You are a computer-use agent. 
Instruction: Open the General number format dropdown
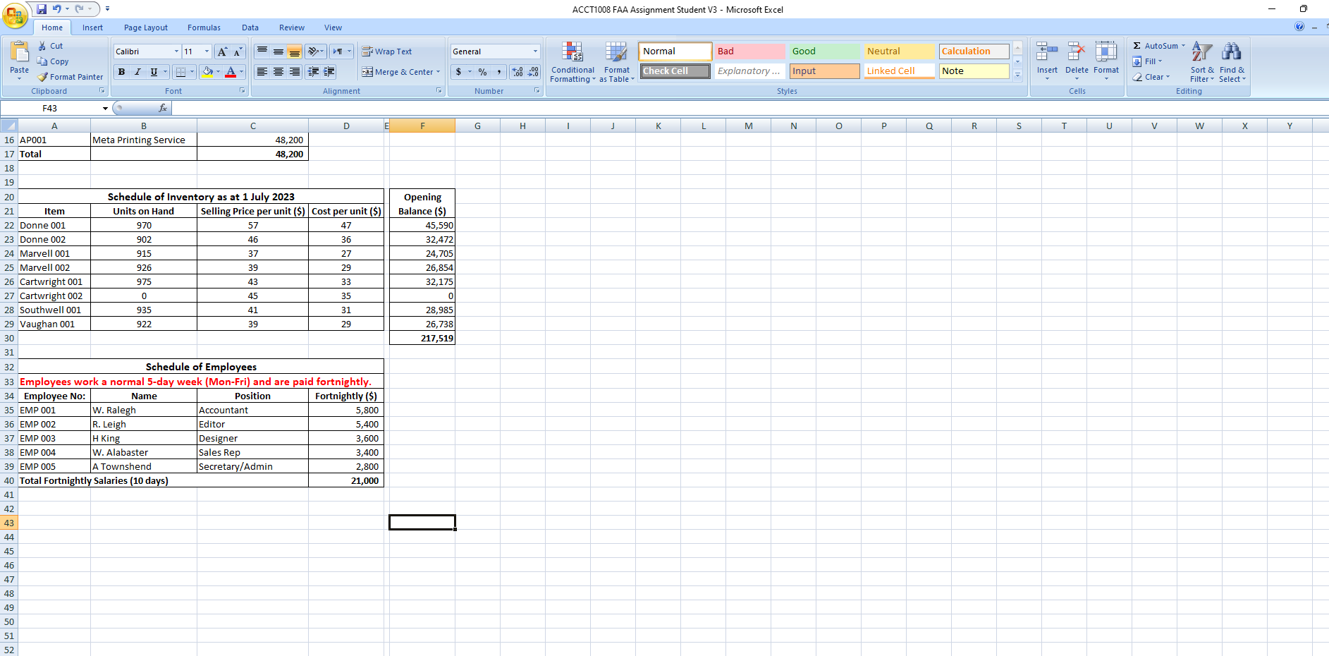[x=534, y=51]
